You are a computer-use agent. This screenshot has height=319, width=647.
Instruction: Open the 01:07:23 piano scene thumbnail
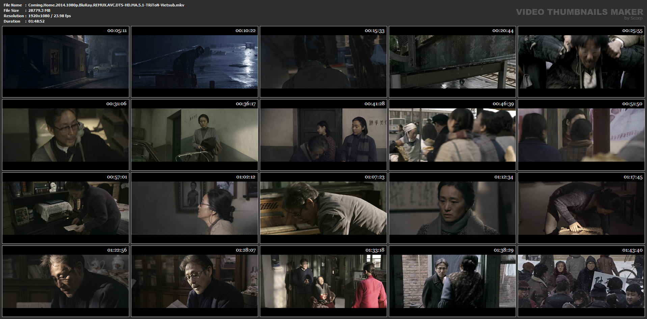(x=323, y=208)
